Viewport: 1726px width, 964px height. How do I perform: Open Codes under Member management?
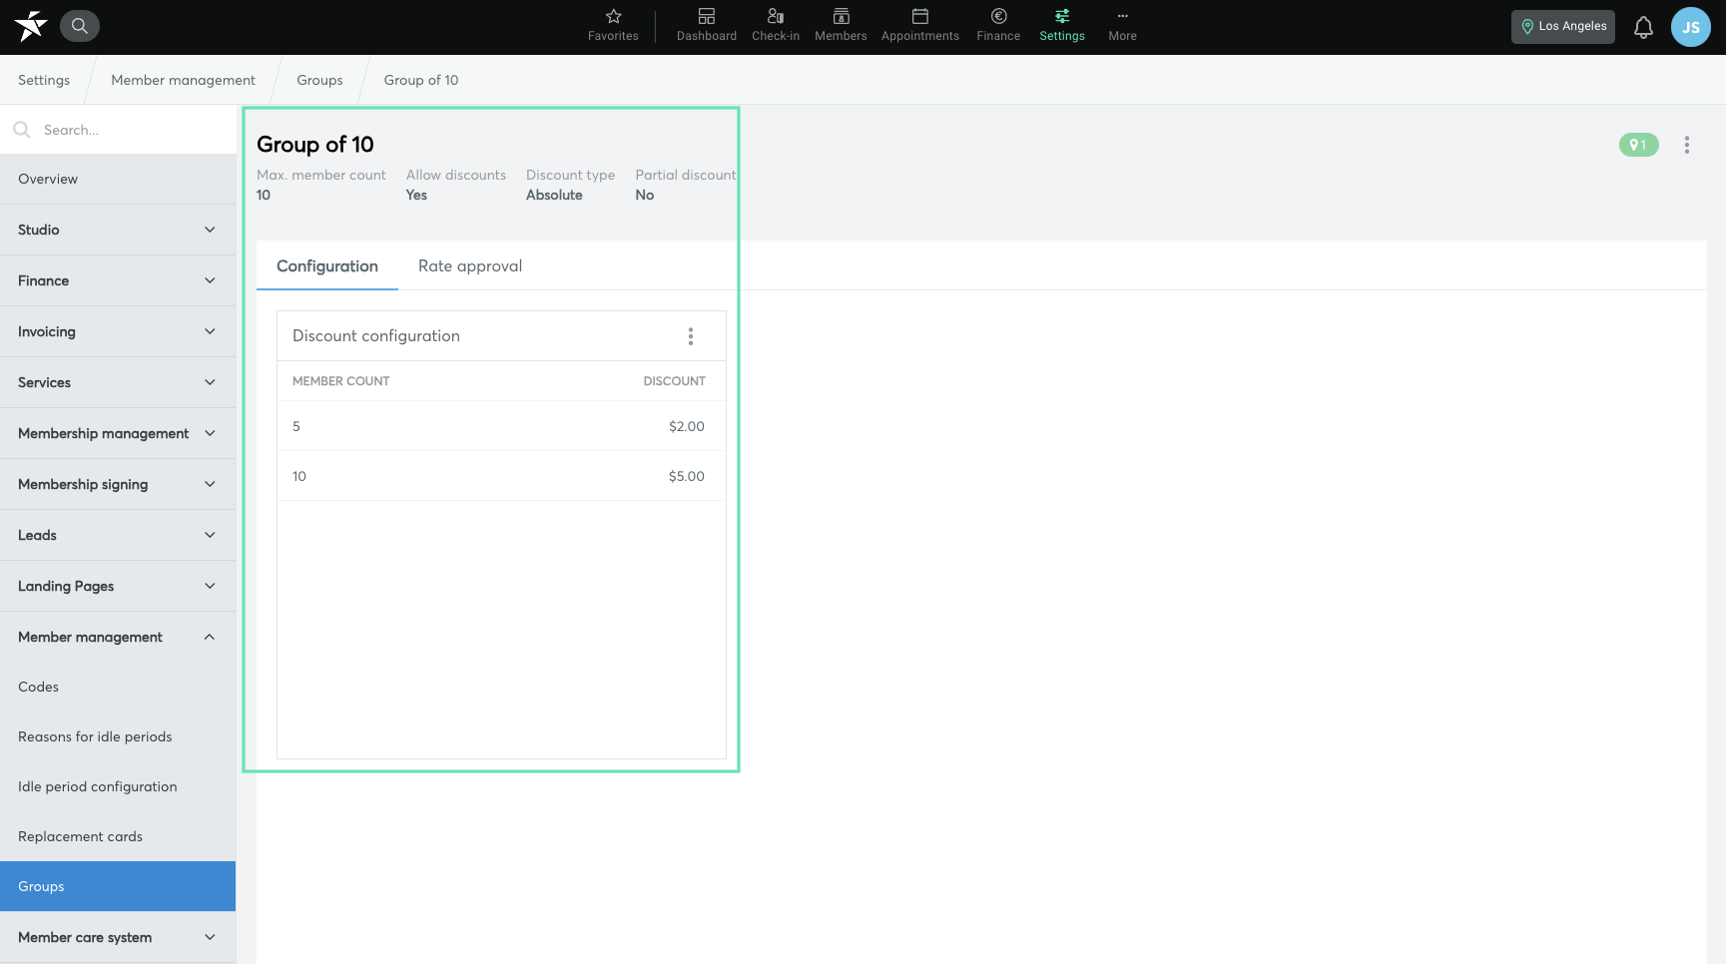click(x=118, y=687)
